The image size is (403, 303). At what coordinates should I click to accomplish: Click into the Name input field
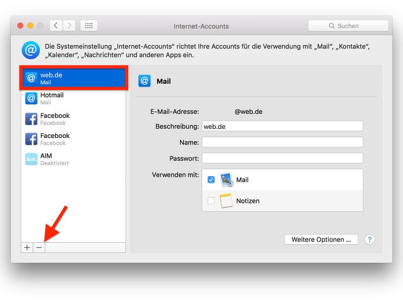click(282, 142)
